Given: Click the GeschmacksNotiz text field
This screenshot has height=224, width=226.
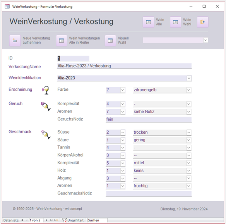Looking at the screenshot, I should point(149,193).
